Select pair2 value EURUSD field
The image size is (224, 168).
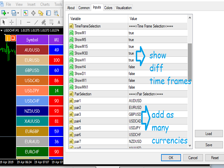[x=158, y=107]
